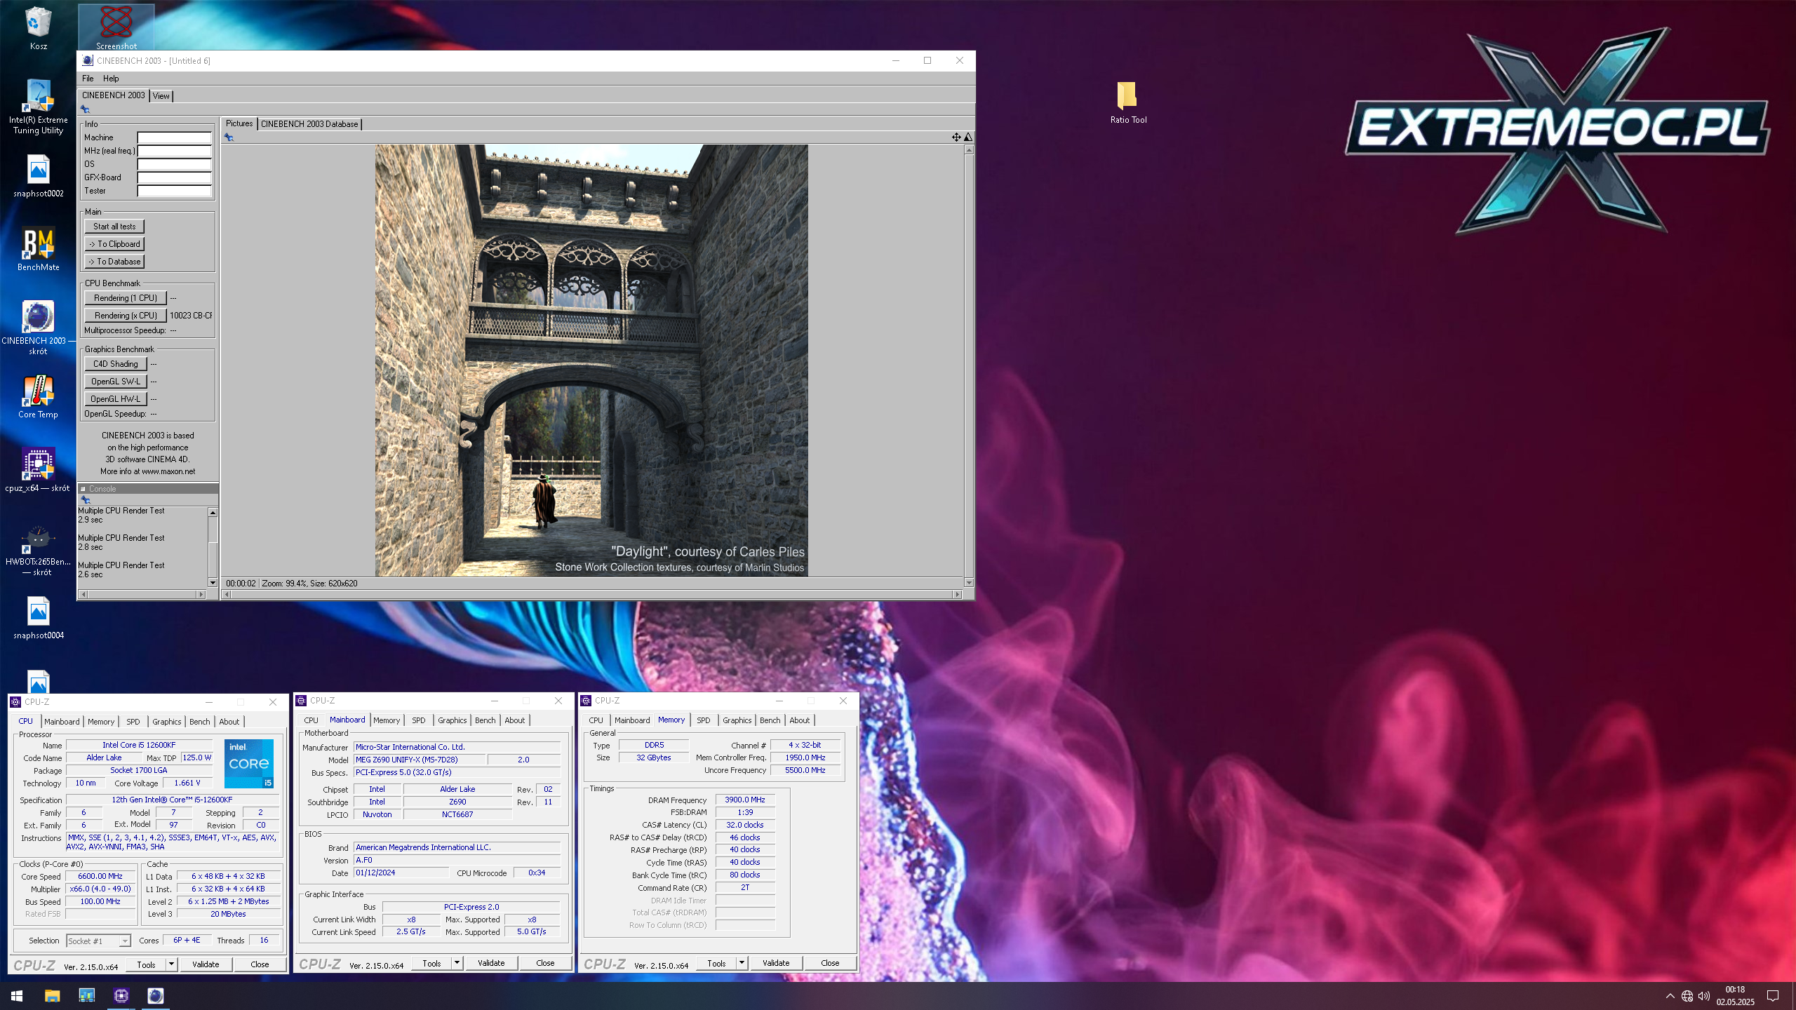Open HWBOTx265Bench shortcut icon

click(x=38, y=551)
